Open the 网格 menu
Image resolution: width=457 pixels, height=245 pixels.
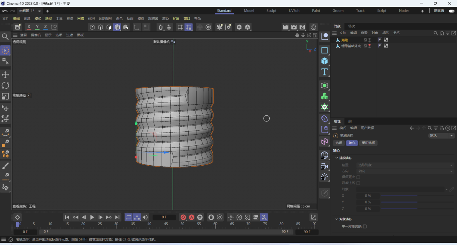80,19
